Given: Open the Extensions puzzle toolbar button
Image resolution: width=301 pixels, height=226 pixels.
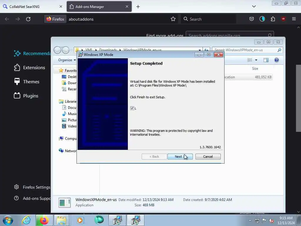Looking at the screenshot, I should pos(273,19).
